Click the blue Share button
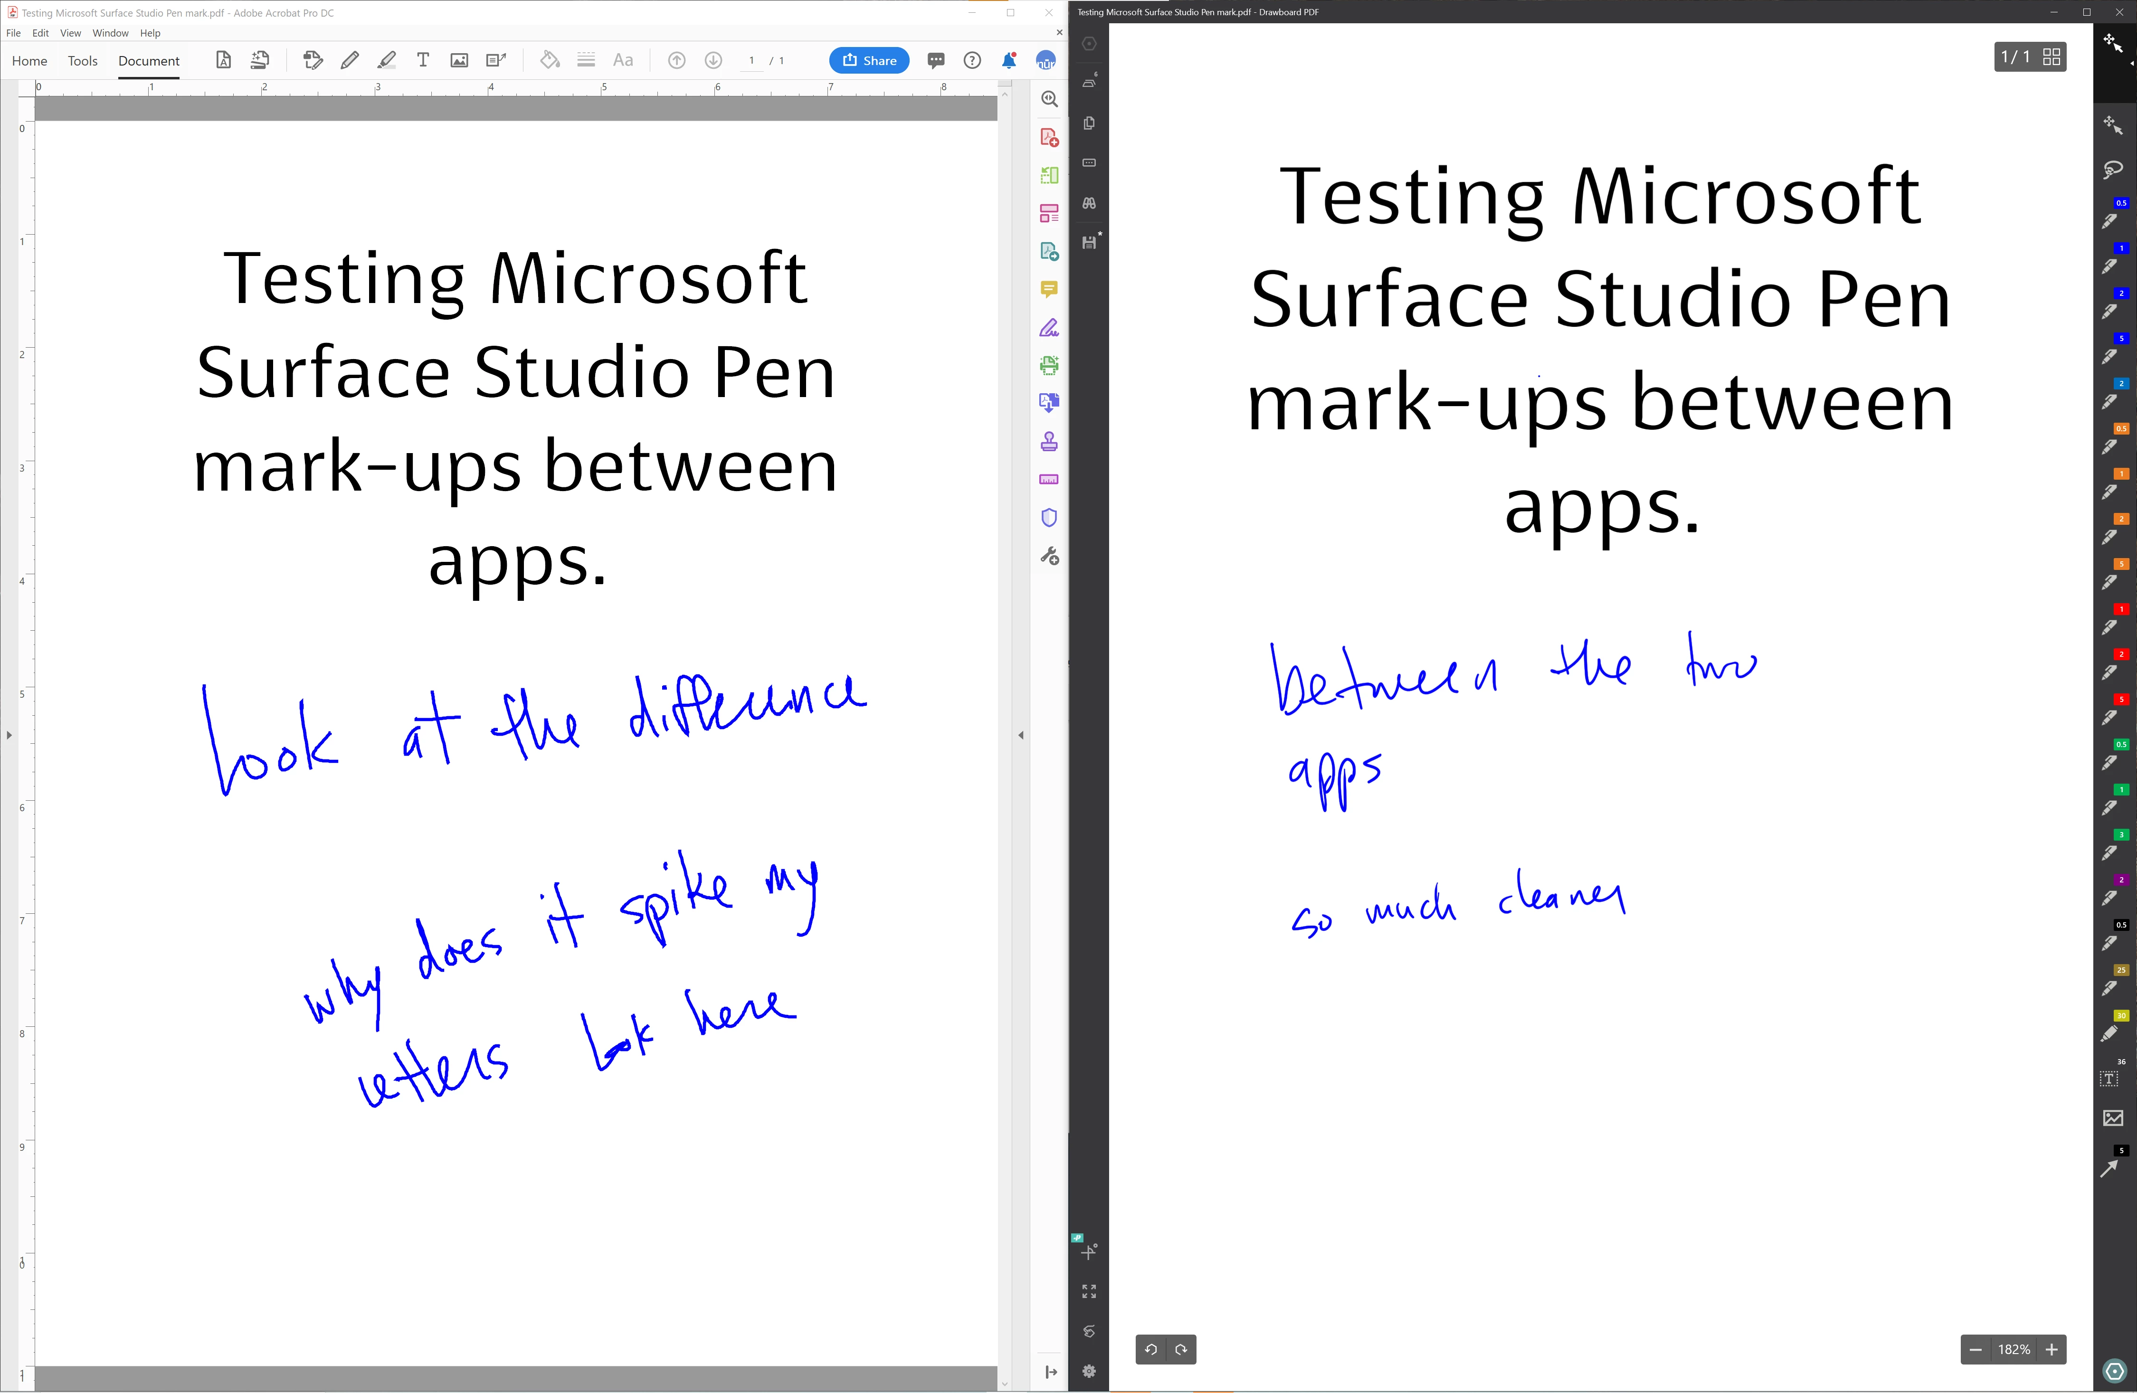The height and width of the screenshot is (1393, 2137). pyautogui.click(x=869, y=60)
